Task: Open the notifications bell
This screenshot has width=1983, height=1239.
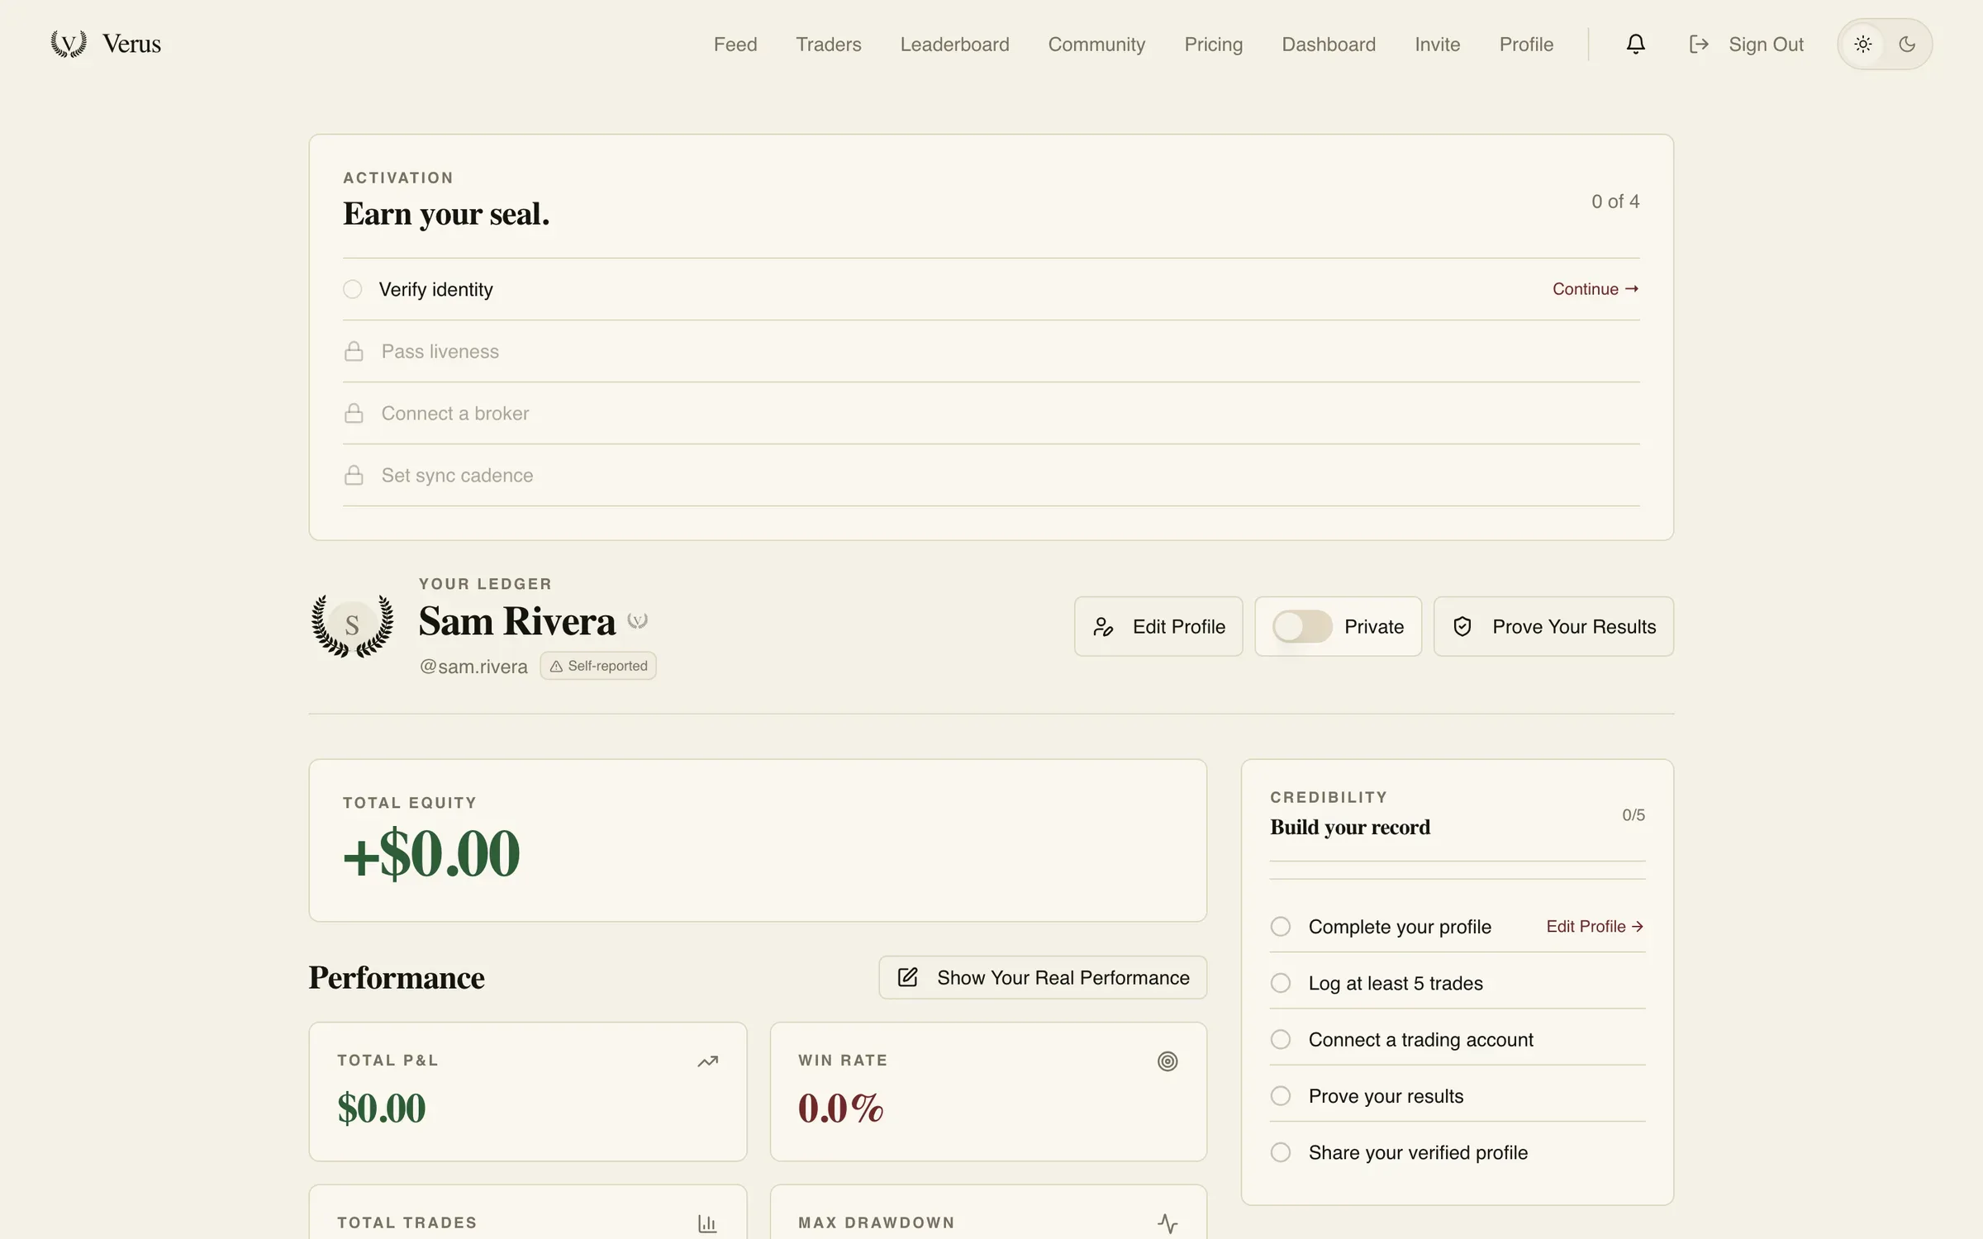Action: [1635, 44]
